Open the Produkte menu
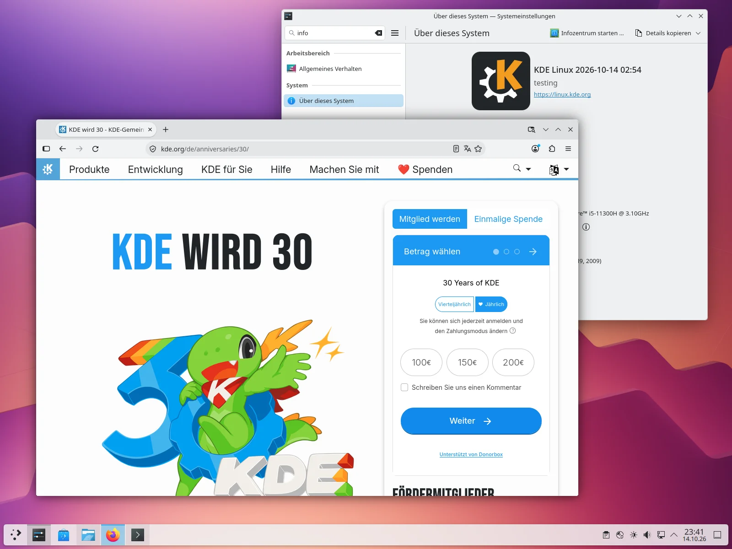Image resolution: width=732 pixels, height=549 pixels. [x=89, y=169]
